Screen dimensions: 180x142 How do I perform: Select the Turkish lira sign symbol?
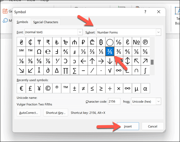(x=57, y=42)
